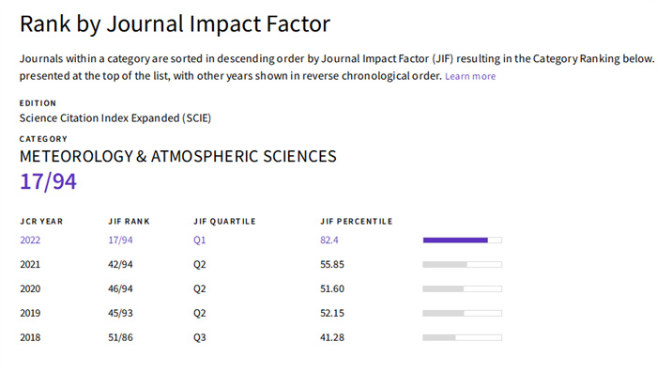Image resolution: width=657 pixels, height=373 pixels.
Task: Click the Q1 quartile link
Action: point(199,240)
